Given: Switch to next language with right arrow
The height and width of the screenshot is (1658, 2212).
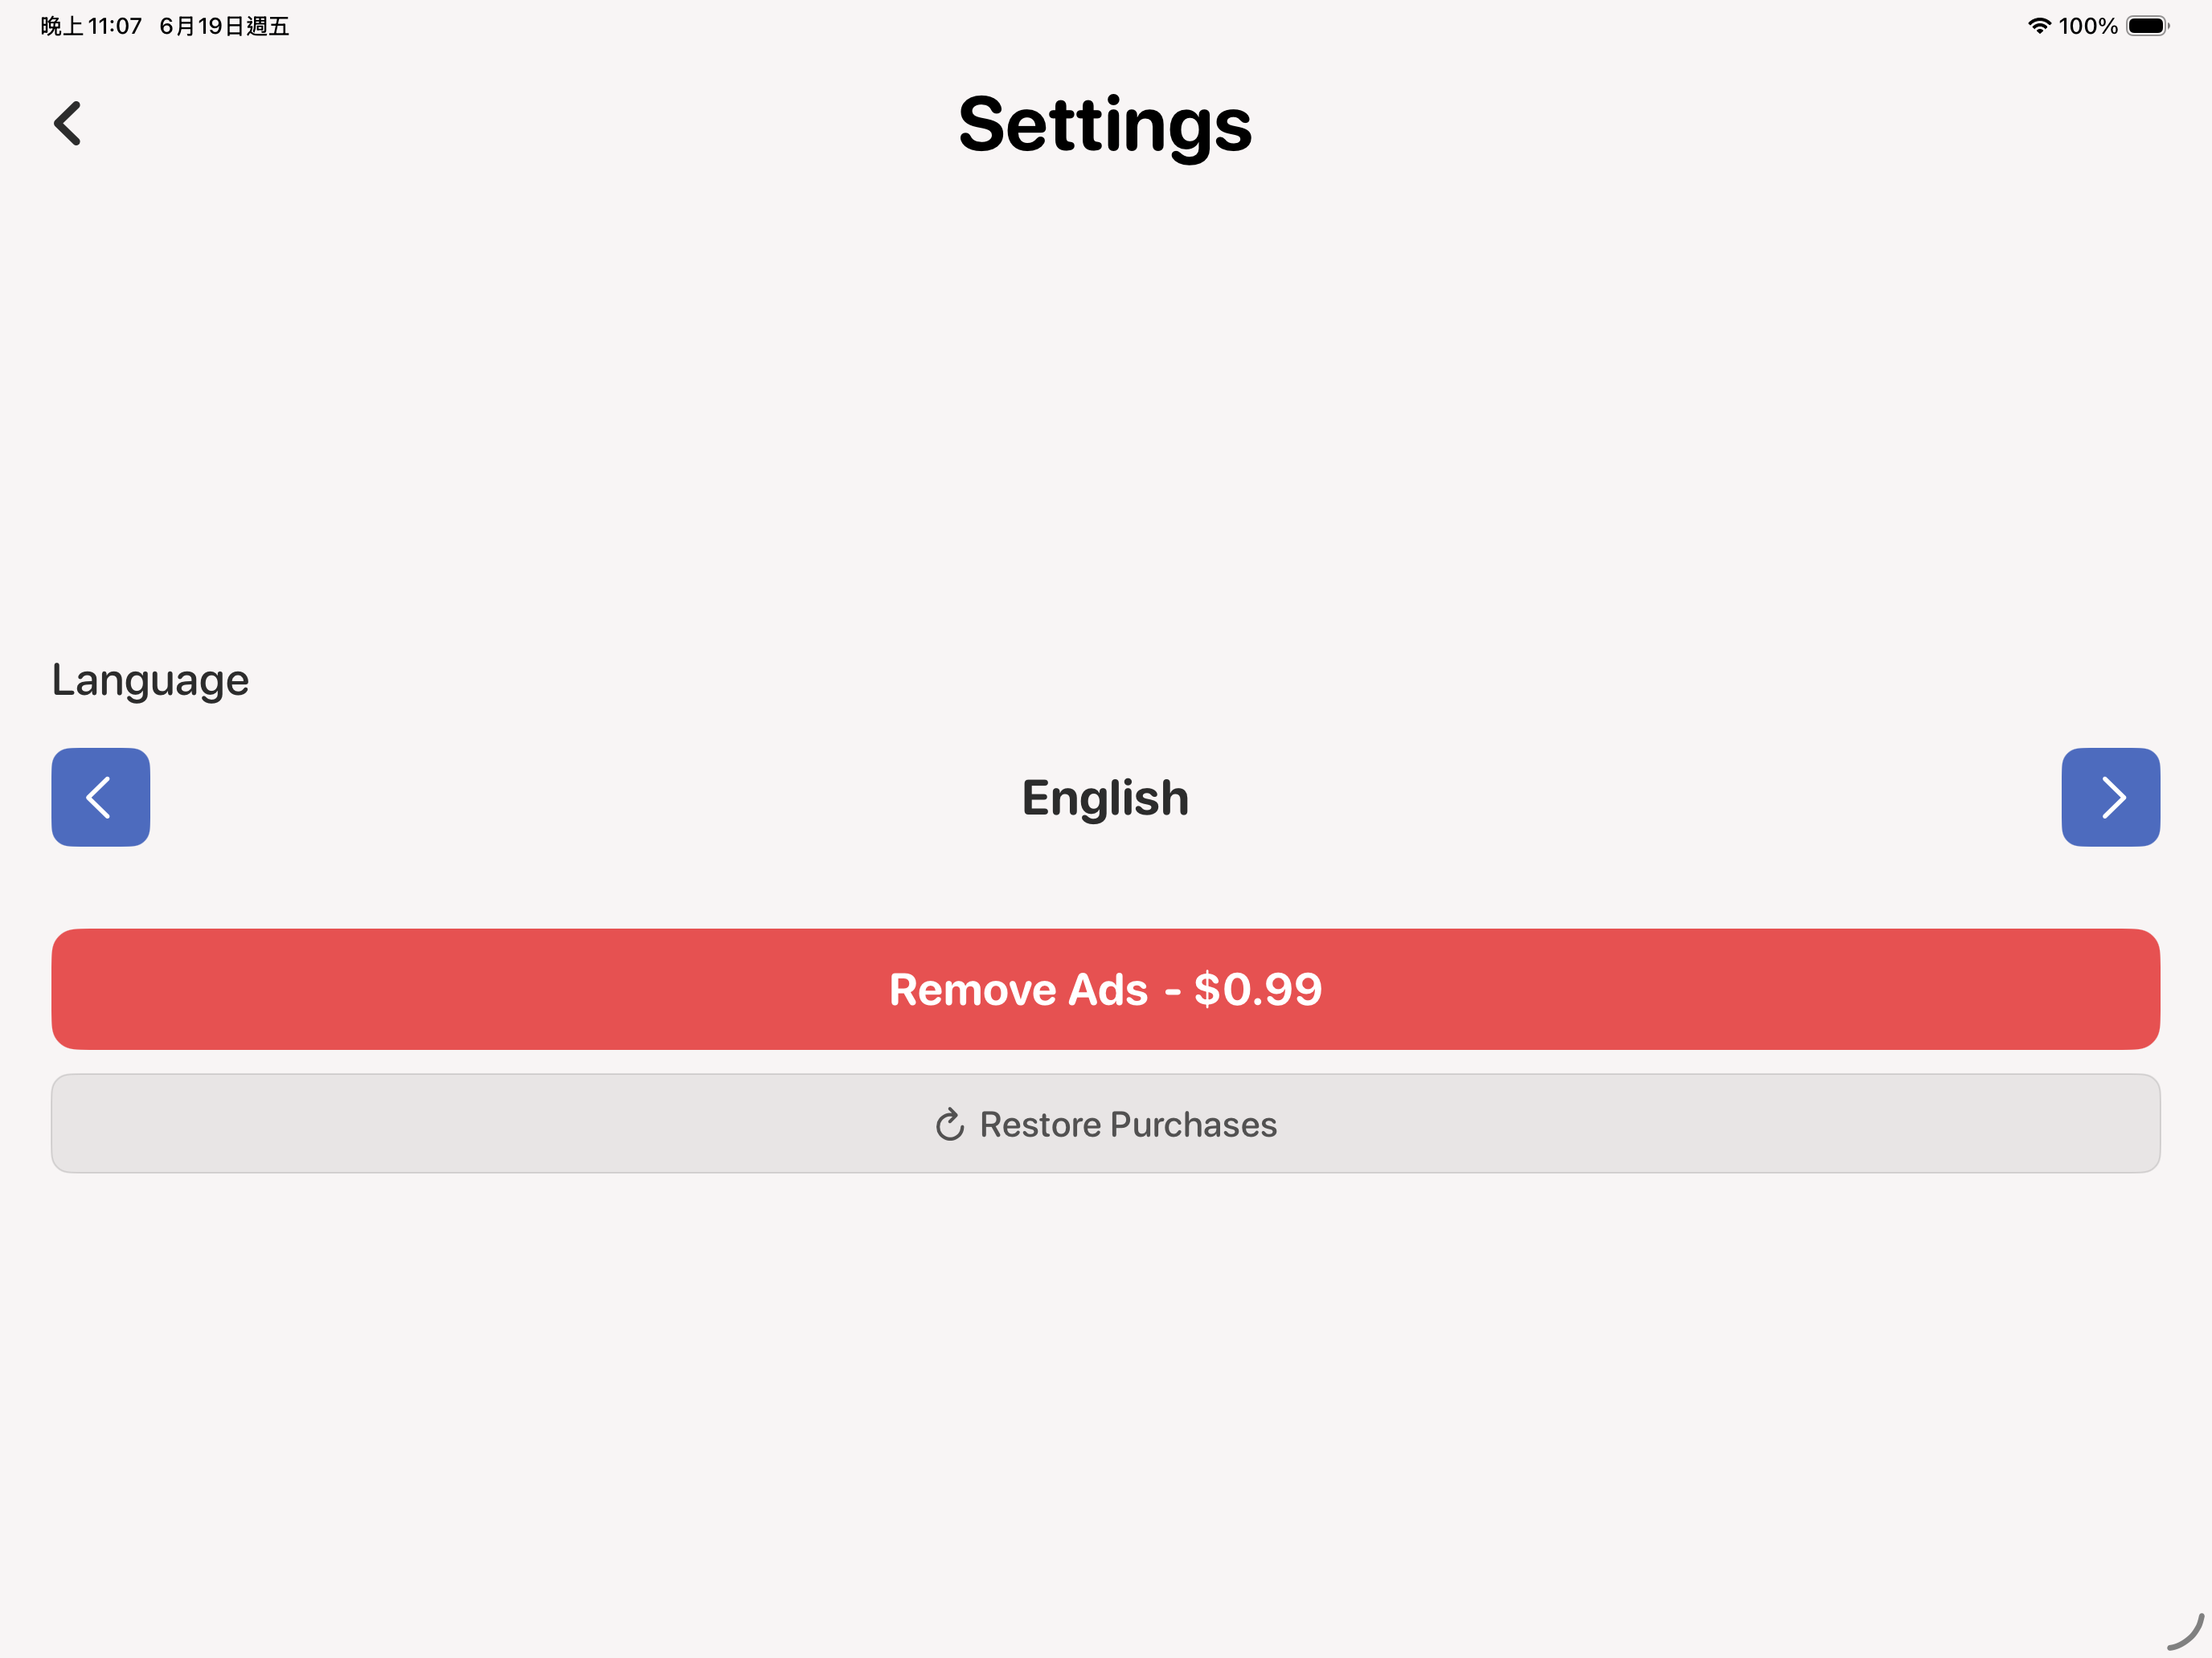Looking at the screenshot, I should [2110, 797].
